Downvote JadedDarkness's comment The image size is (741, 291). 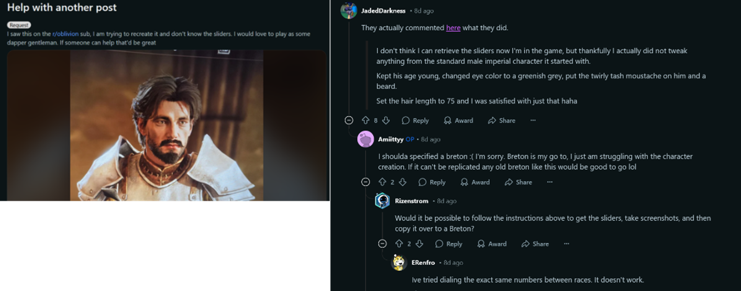pos(386,120)
